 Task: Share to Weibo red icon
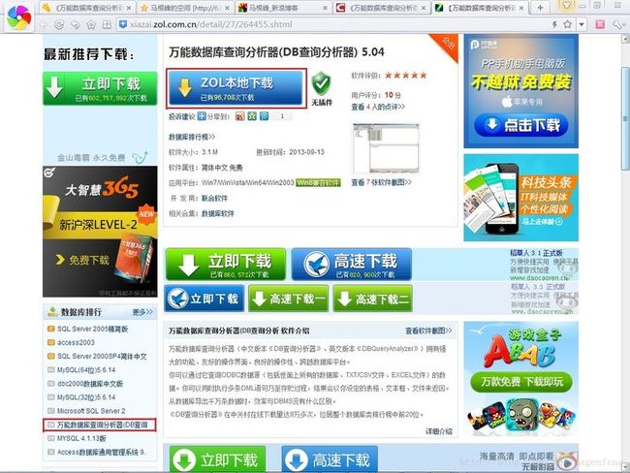[x=240, y=116]
